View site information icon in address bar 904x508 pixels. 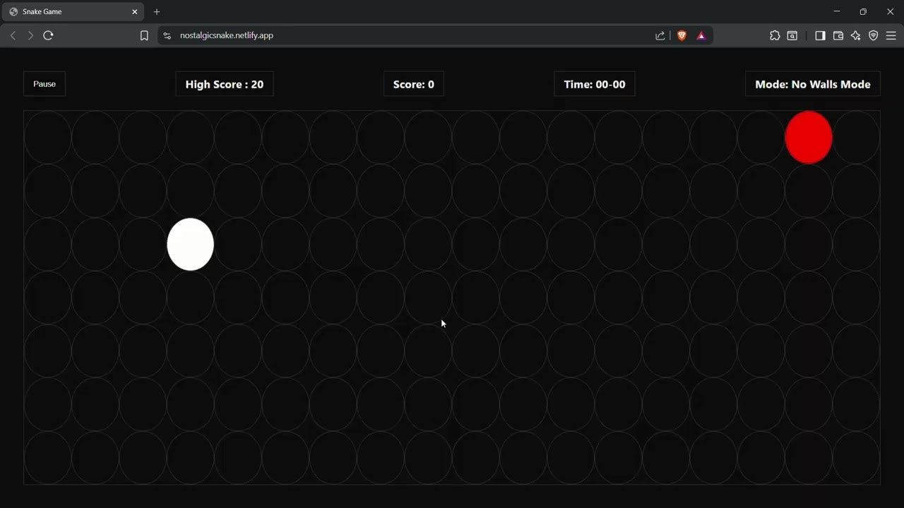coord(167,35)
